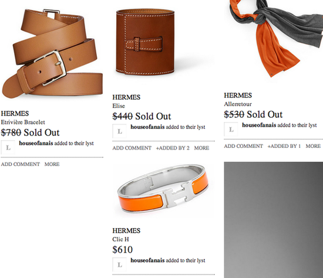Expand MORE options under Etrivière Bracelet

[x=52, y=164]
